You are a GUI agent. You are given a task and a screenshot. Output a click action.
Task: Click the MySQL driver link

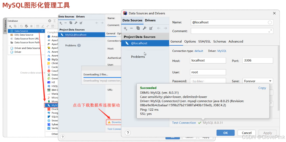222,51
